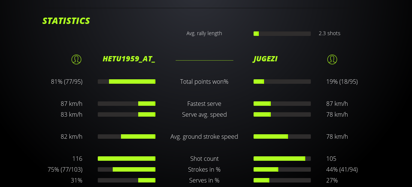The height and width of the screenshot is (187, 412).
Task: Click the Avg. rally length progress bar
Action: 282,34
